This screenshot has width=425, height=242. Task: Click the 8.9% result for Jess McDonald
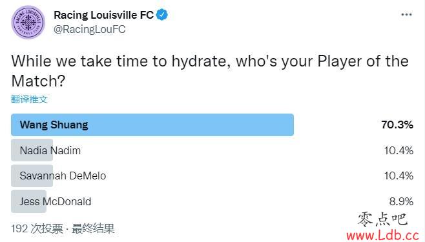[x=401, y=201]
